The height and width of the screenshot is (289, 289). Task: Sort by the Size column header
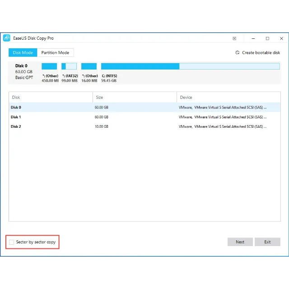[x=135, y=97]
